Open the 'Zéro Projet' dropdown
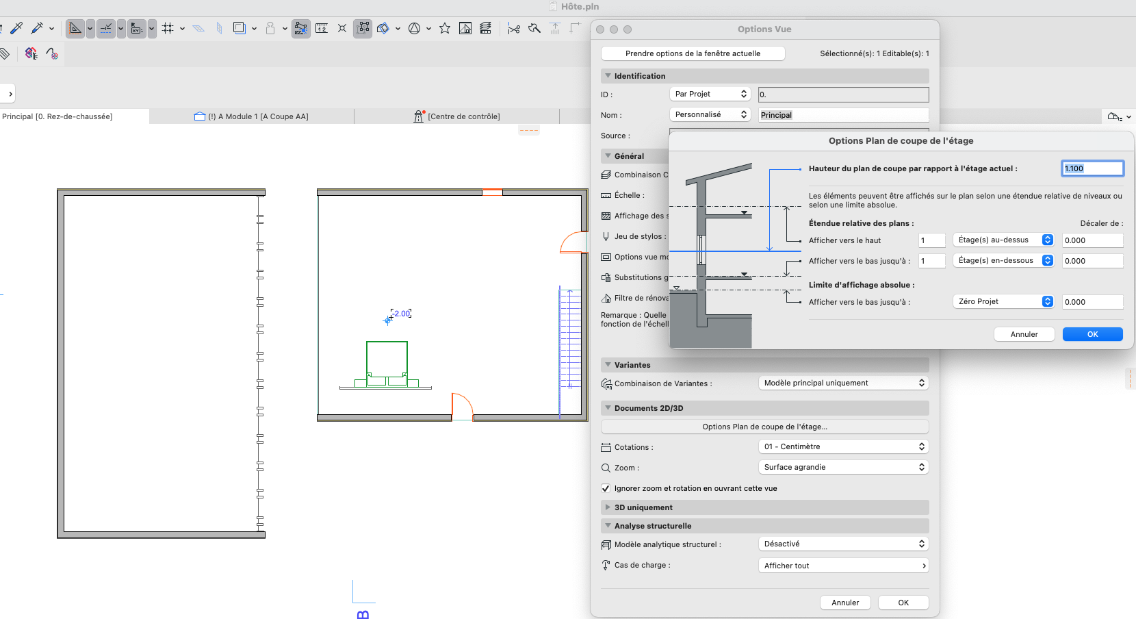The width and height of the screenshot is (1136, 619). tap(1003, 301)
